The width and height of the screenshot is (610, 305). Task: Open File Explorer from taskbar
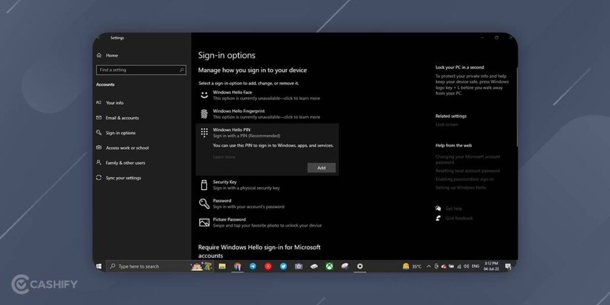click(222, 266)
